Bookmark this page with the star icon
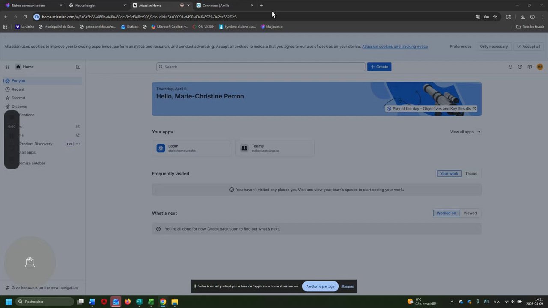 (495, 17)
